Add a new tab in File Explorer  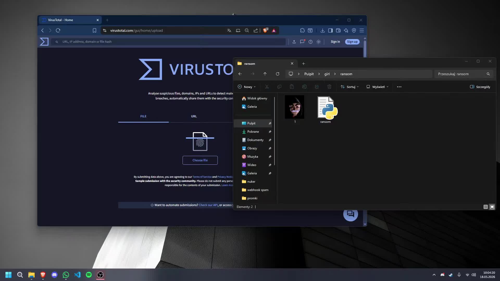(x=303, y=63)
